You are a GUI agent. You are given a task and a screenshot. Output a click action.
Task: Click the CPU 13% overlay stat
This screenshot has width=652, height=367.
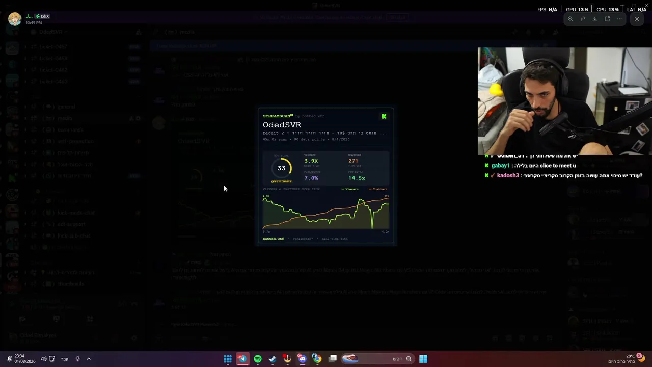click(x=608, y=10)
